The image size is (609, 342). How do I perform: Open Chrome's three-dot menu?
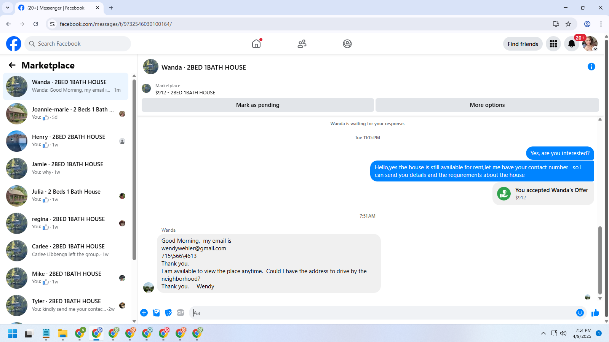tap(601, 24)
